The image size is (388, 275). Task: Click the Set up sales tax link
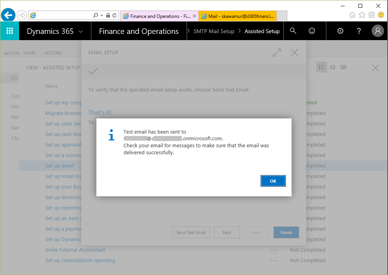pos(63,124)
